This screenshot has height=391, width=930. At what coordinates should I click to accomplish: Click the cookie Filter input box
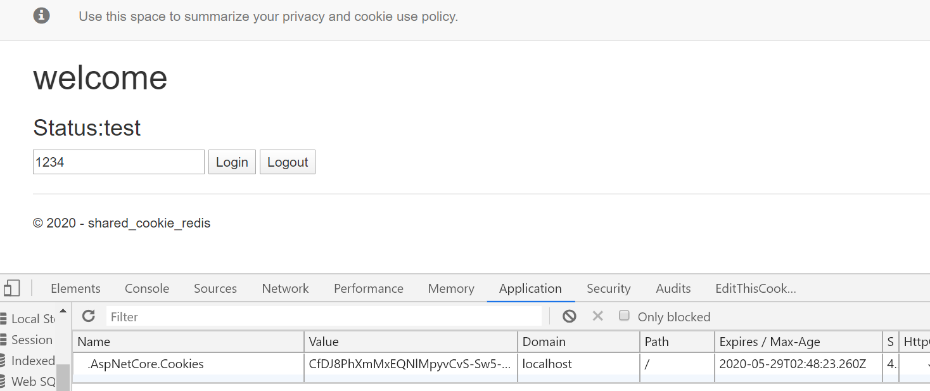coord(324,317)
